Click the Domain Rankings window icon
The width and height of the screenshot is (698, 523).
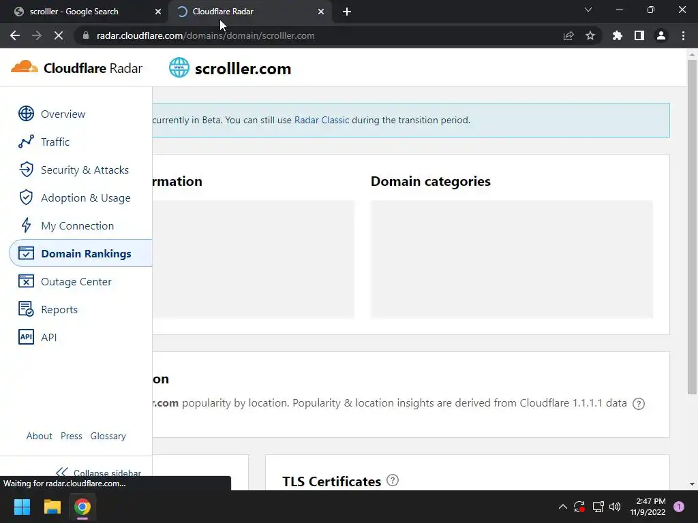pos(26,253)
